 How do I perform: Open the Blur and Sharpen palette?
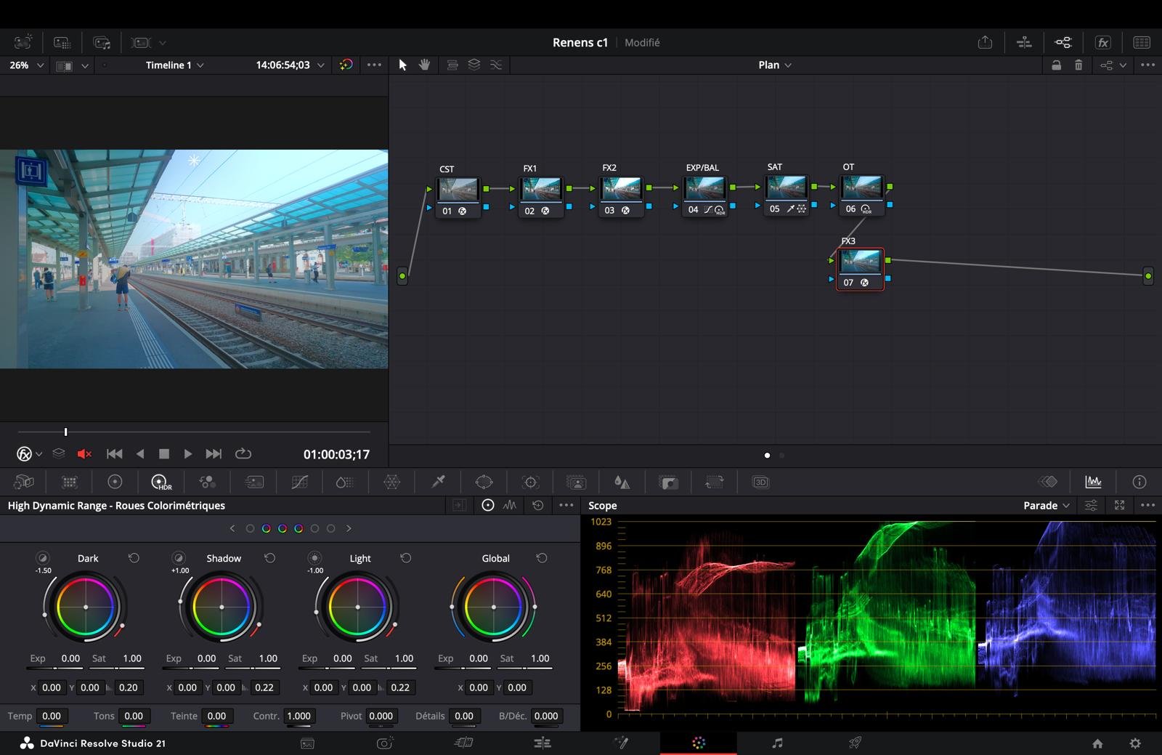click(622, 482)
